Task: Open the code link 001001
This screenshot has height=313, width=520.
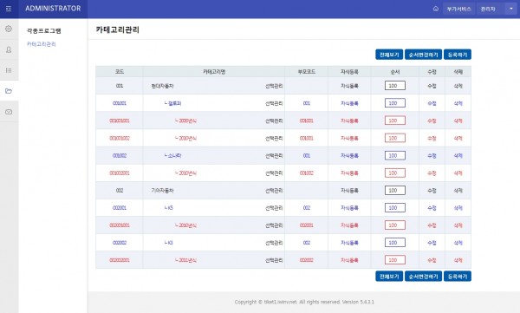Action: tap(120, 103)
